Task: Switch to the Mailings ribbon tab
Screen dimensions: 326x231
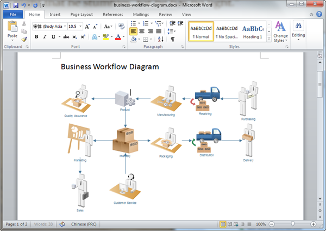Action: tap(141, 14)
